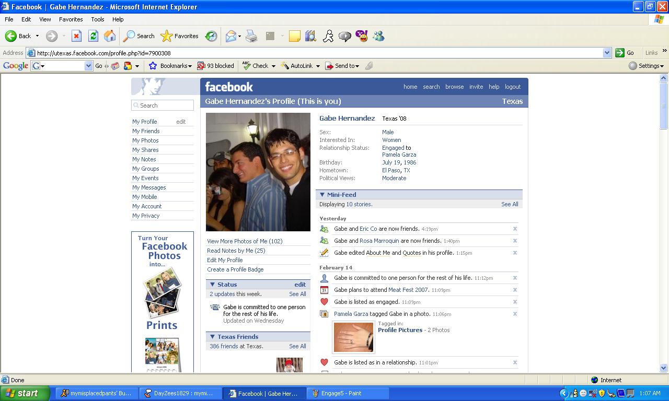Remove the Meat Fest 2007 story
The image size is (669, 401).
point(515,290)
